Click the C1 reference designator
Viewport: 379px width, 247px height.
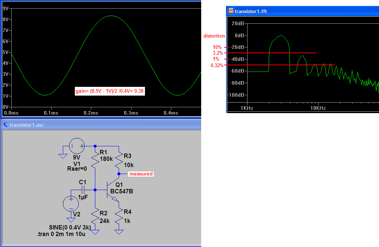[x=83, y=182]
